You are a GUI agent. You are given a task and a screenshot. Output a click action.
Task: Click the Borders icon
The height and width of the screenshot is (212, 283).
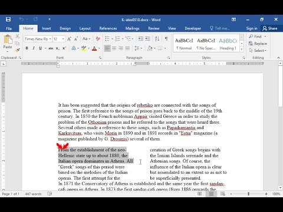[160, 48]
